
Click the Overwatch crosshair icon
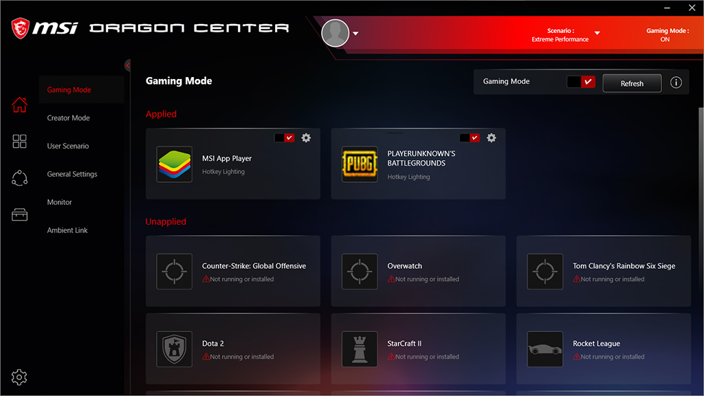[x=360, y=272]
